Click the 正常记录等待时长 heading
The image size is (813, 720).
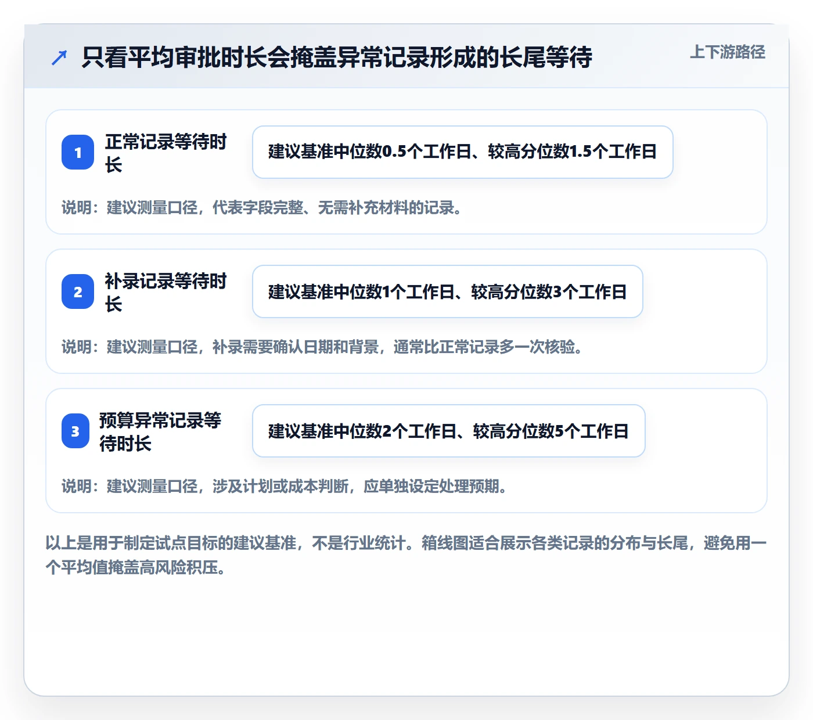pyautogui.click(x=166, y=153)
